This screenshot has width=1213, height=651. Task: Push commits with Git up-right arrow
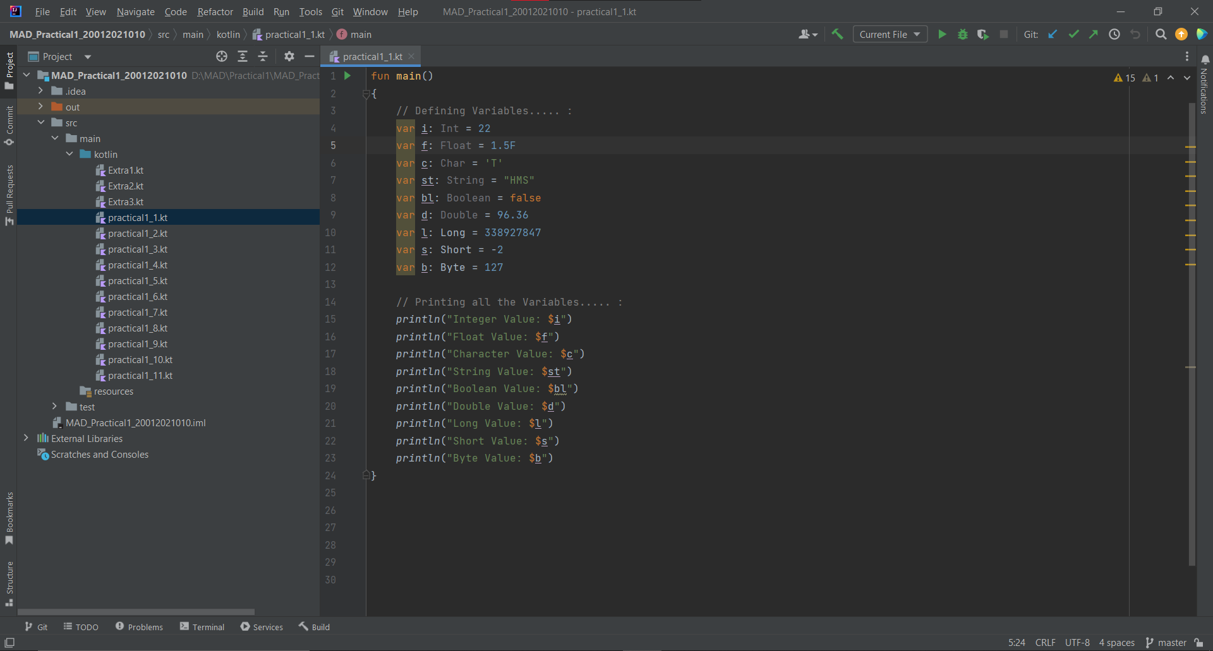[1094, 35]
